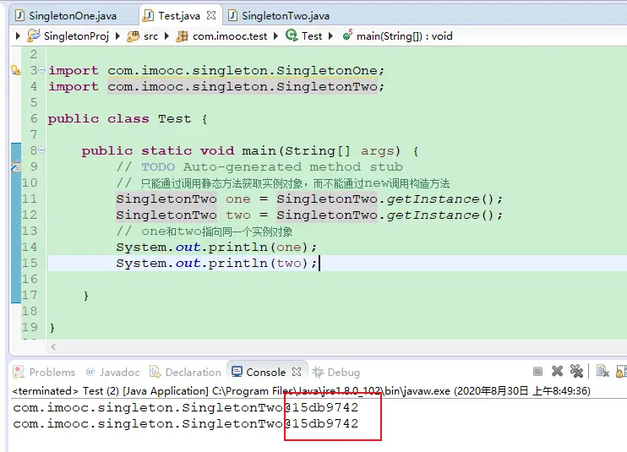
Task: Click the TODO Auto-generated method stub comment
Action: 259,166
